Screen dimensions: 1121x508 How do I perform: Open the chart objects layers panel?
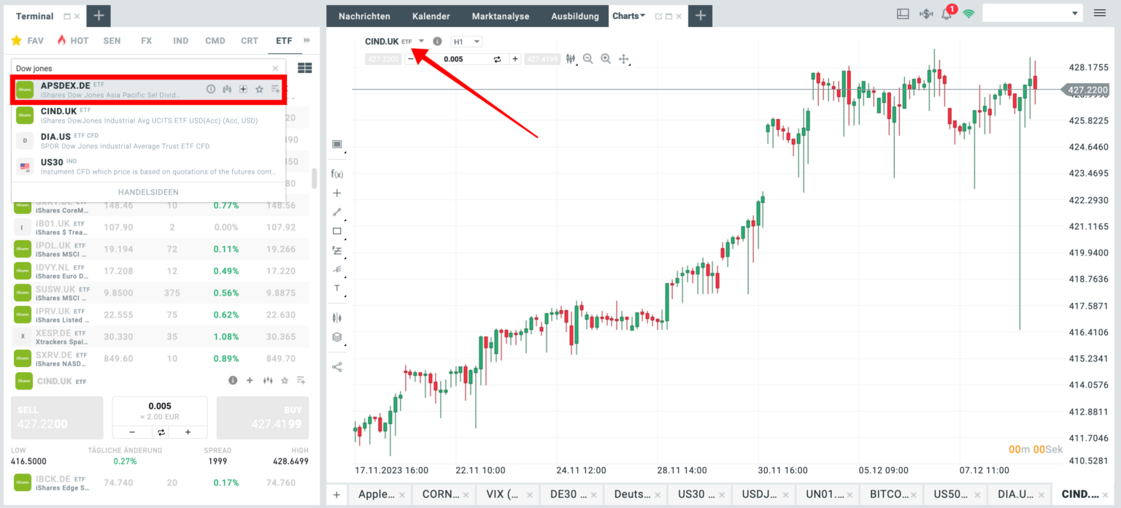pyautogui.click(x=337, y=336)
